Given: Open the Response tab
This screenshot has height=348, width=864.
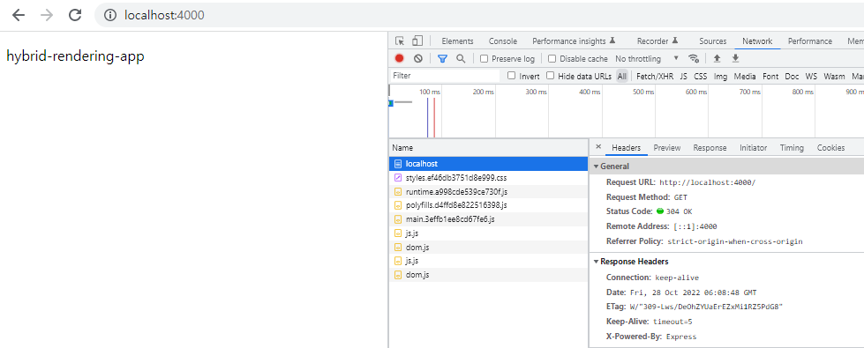Looking at the screenshot, I should tap(710, 148).
